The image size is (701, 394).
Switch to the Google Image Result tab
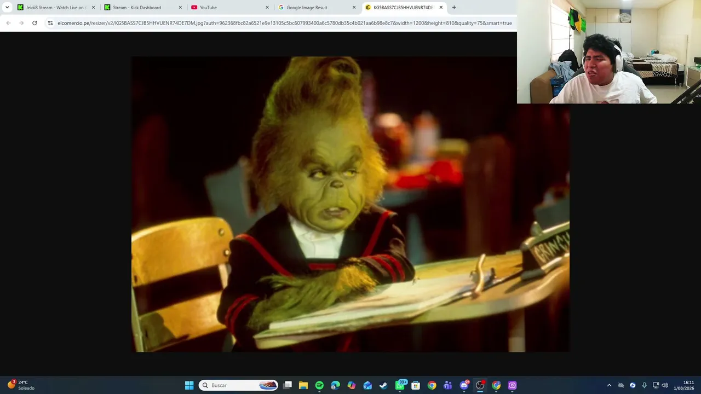tap(317, 8)
